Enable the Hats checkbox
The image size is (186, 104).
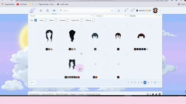(x=45, y=20)
